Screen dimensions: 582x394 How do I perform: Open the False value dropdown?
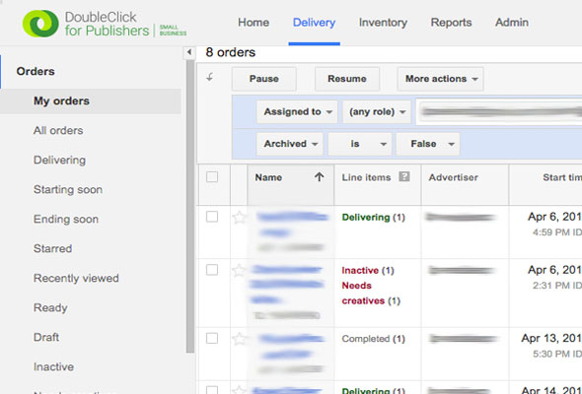tap(428, 144)
